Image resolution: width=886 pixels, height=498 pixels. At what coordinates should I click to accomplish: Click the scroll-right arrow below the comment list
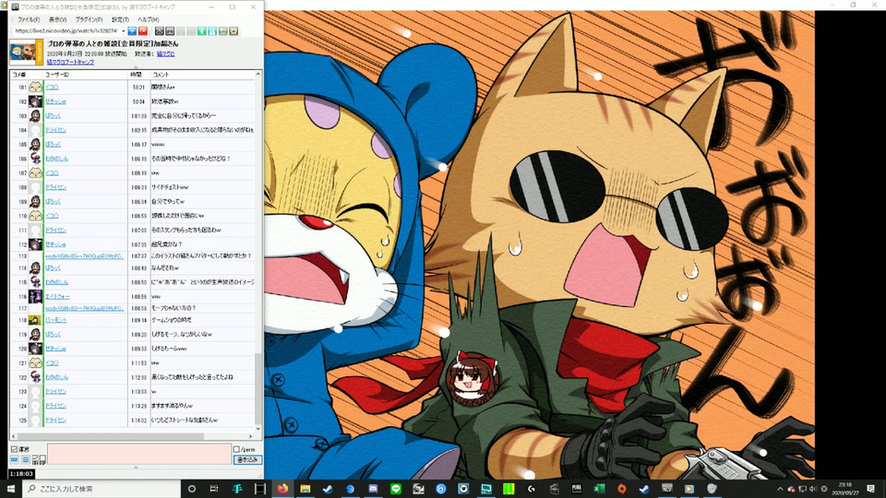click(x=251, y=436)
